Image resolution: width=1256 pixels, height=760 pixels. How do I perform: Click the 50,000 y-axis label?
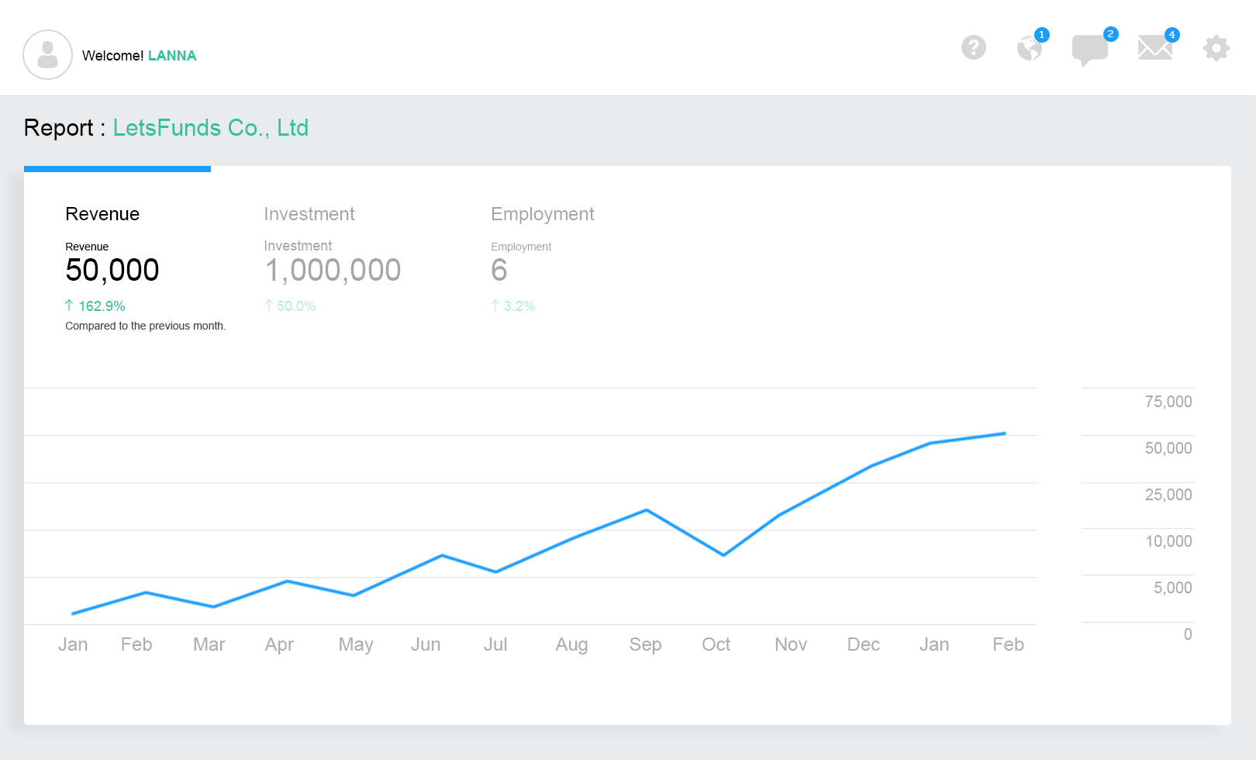click(x=1168, y=448)
